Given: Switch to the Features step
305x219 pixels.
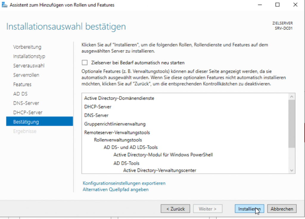Looking at the screenshot, I should pyautogui.click(x=22, y=85).
